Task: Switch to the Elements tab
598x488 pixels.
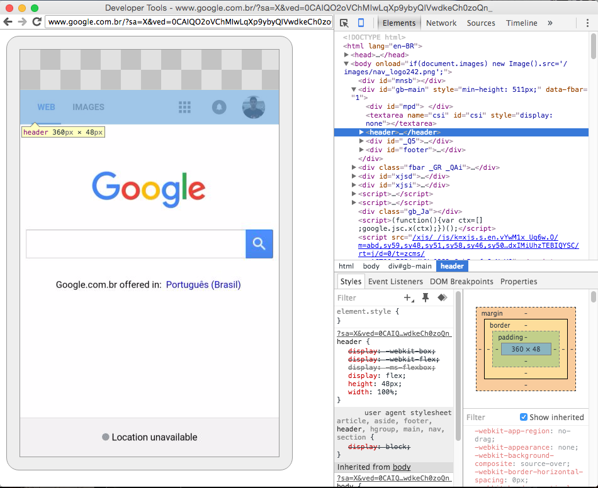Action: [399, 23]
